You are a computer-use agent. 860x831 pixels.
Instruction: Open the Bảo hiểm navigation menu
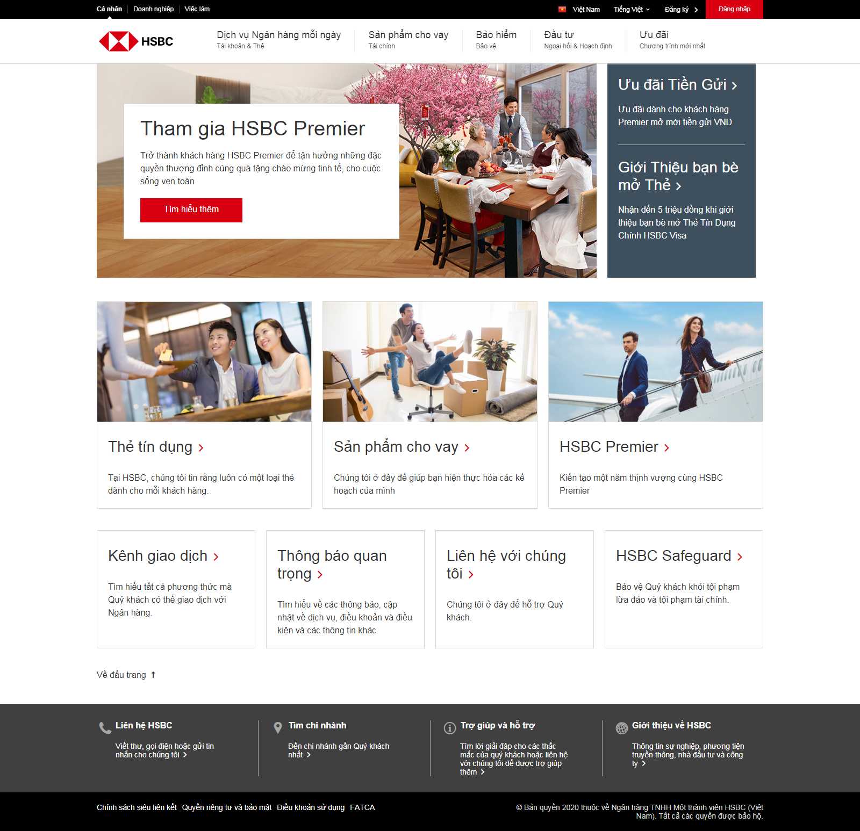496,34
